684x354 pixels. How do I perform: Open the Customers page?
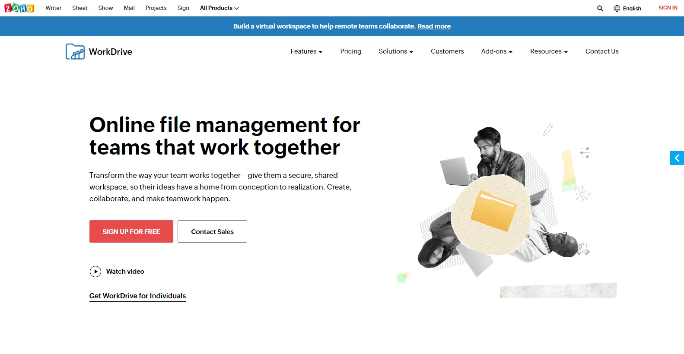tap(447, 51)
